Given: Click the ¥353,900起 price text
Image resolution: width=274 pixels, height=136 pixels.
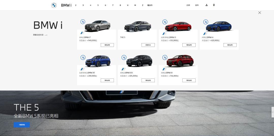Looking at the screenshot, I should point(174,41).
